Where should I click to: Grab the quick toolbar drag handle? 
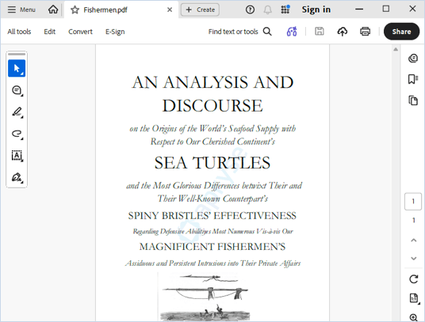(17, 55)
